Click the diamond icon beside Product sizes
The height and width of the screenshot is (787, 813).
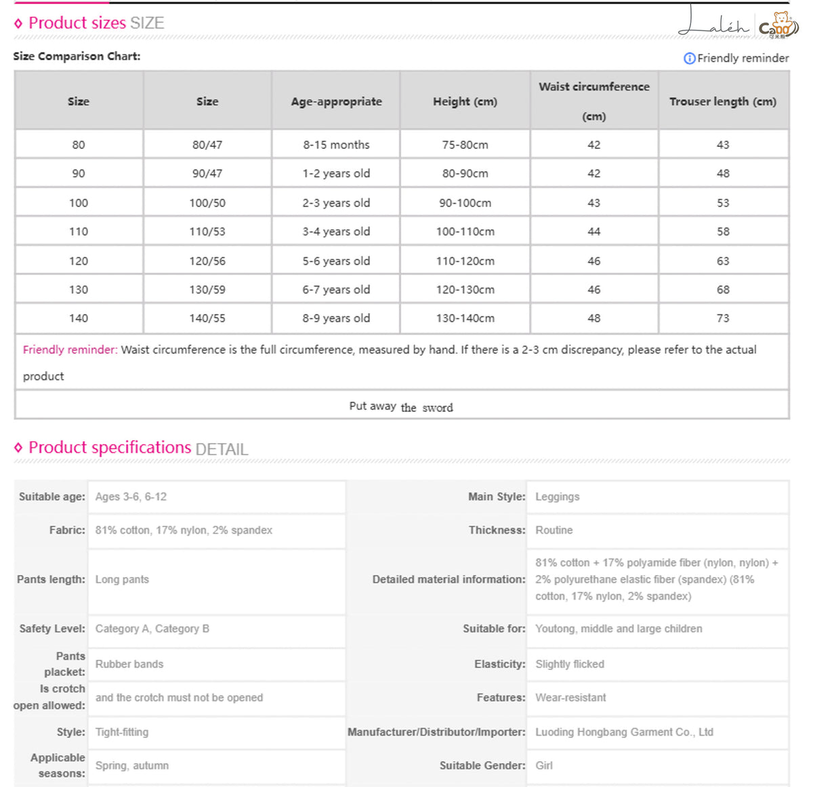18,24
